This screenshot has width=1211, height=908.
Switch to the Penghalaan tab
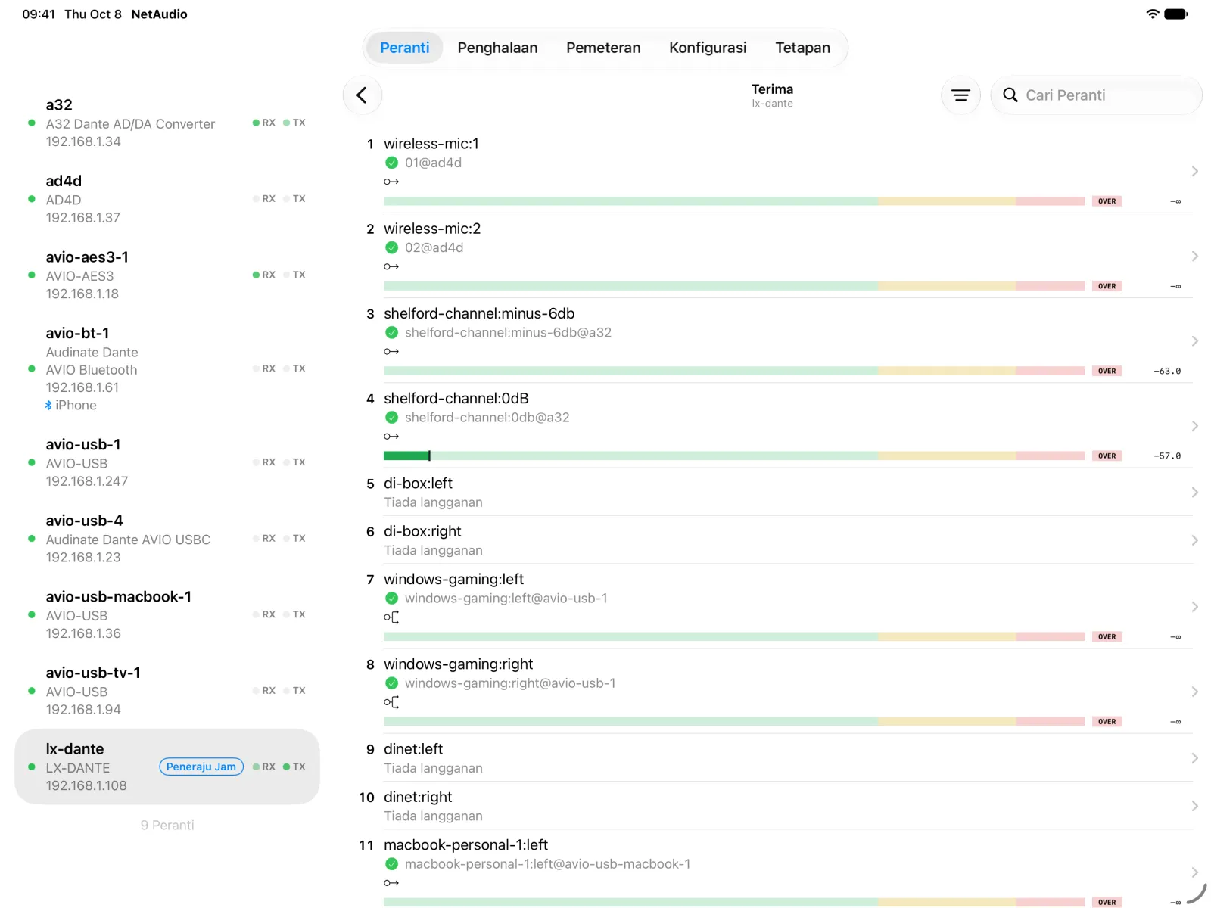(x=497, y=48)
